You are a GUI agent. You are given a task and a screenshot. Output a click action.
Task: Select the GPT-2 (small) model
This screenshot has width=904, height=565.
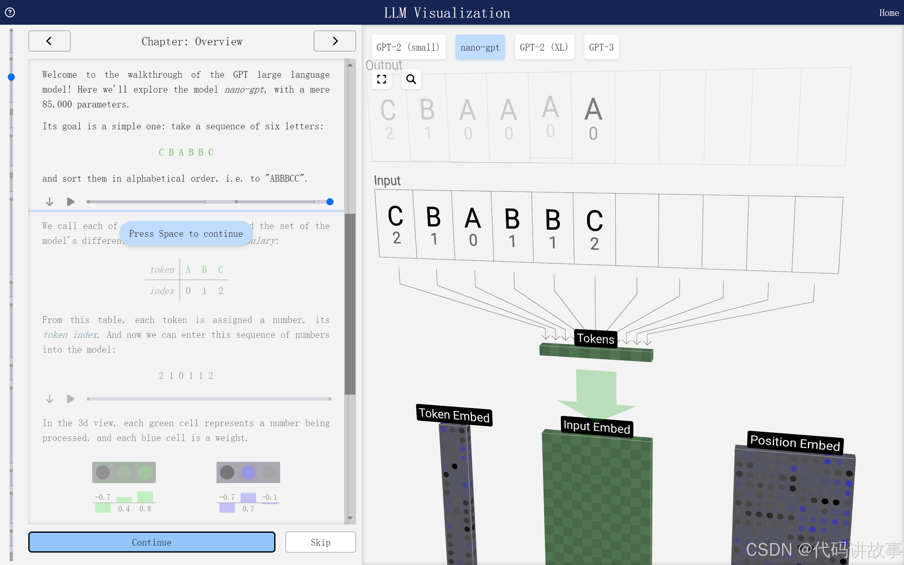pyautogui.click(x=408, y=47)
